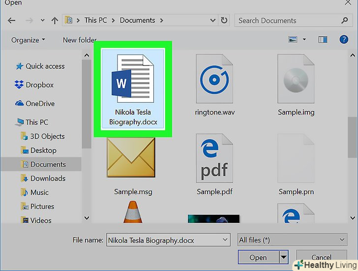Expand the Open button split arrow
The width and height of the screenshot is (358, 271).
click(x=284, y=257)
